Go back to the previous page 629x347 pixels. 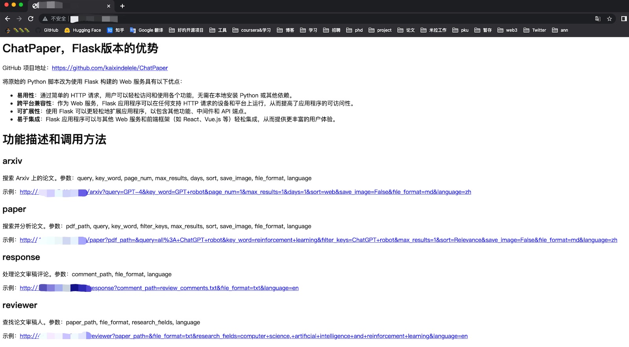(x=7, y=19)
